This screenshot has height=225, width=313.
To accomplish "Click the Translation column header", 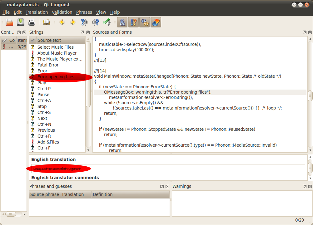I will point(76,194).
